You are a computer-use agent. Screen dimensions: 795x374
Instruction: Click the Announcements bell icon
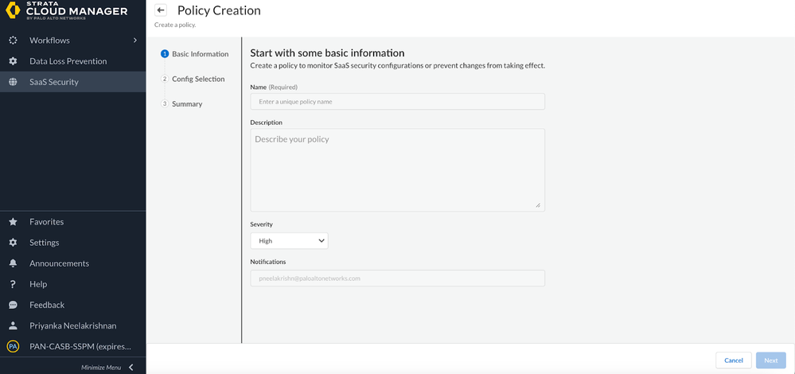[x=13, y=263]
